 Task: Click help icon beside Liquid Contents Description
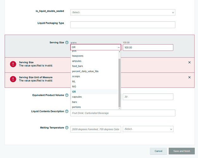(x=67, y=111)
